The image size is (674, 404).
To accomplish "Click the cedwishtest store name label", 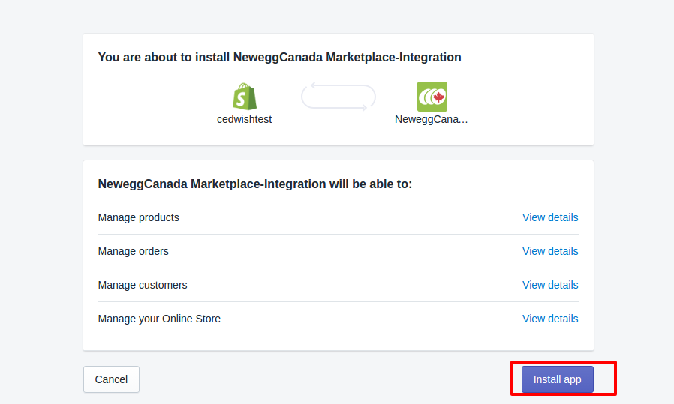I will tap(244, 119).
